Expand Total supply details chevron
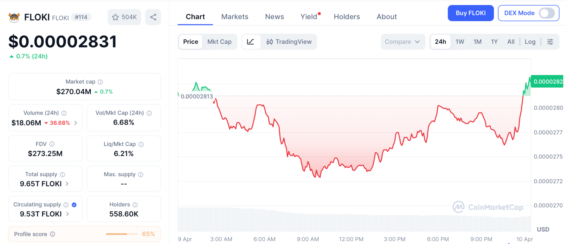This screenshot has height=244, width=566. coord(67,184)
